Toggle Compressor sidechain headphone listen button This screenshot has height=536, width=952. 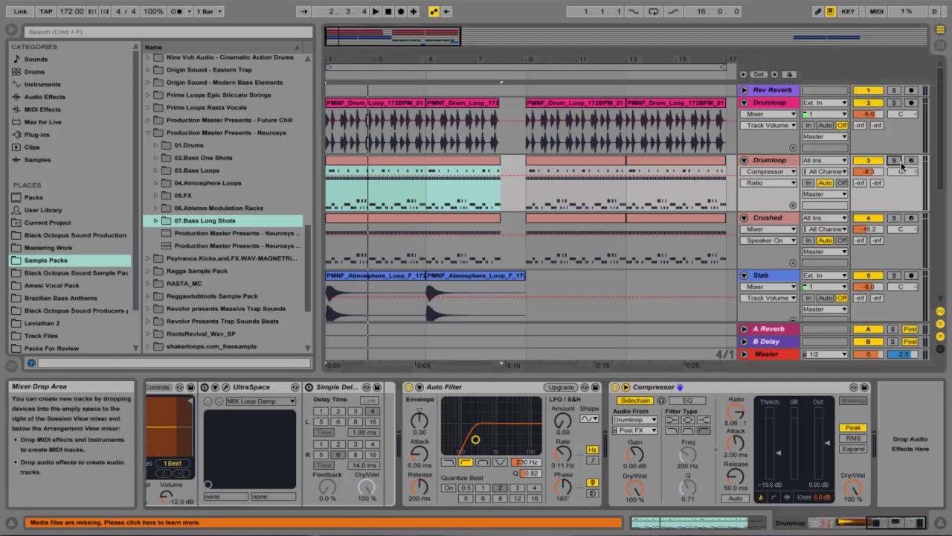[661, 401]
